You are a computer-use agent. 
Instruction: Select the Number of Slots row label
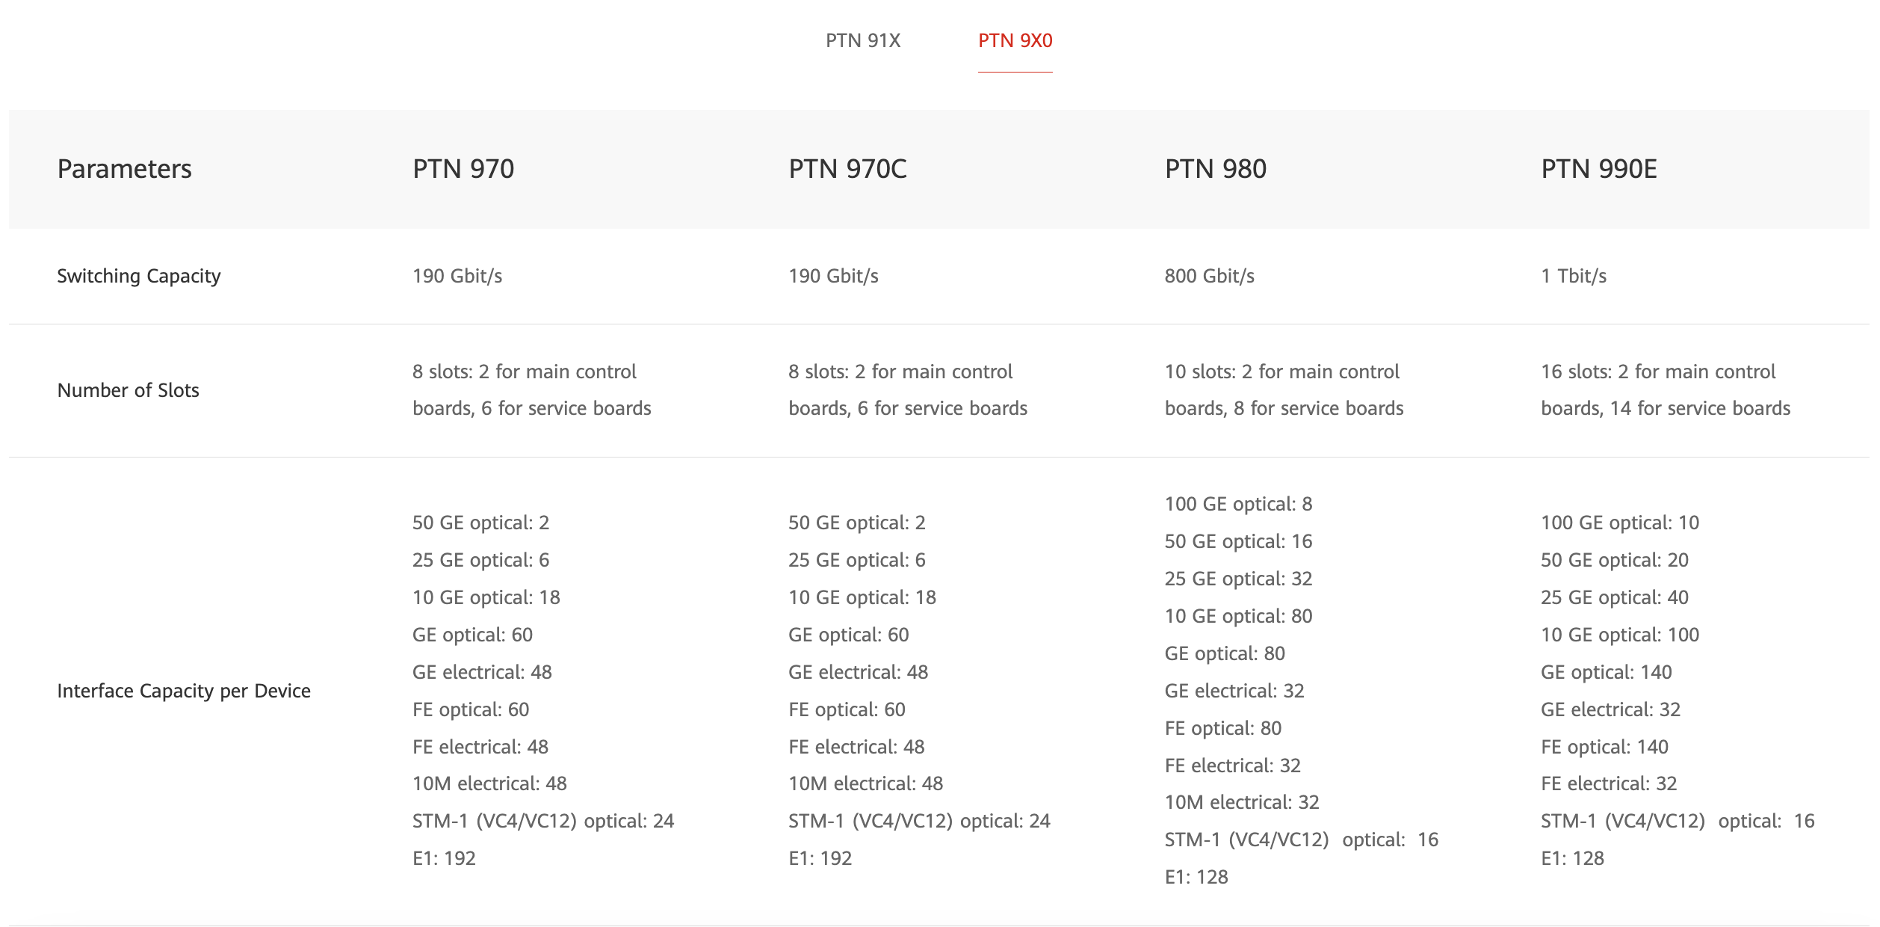(x=129, y=390)
